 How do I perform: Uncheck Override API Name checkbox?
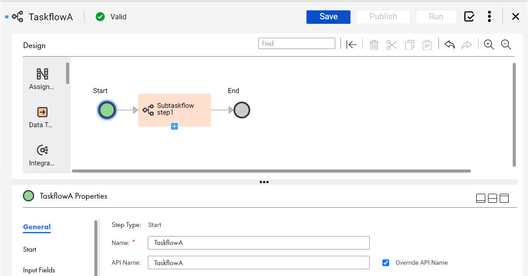coord(386,263)
